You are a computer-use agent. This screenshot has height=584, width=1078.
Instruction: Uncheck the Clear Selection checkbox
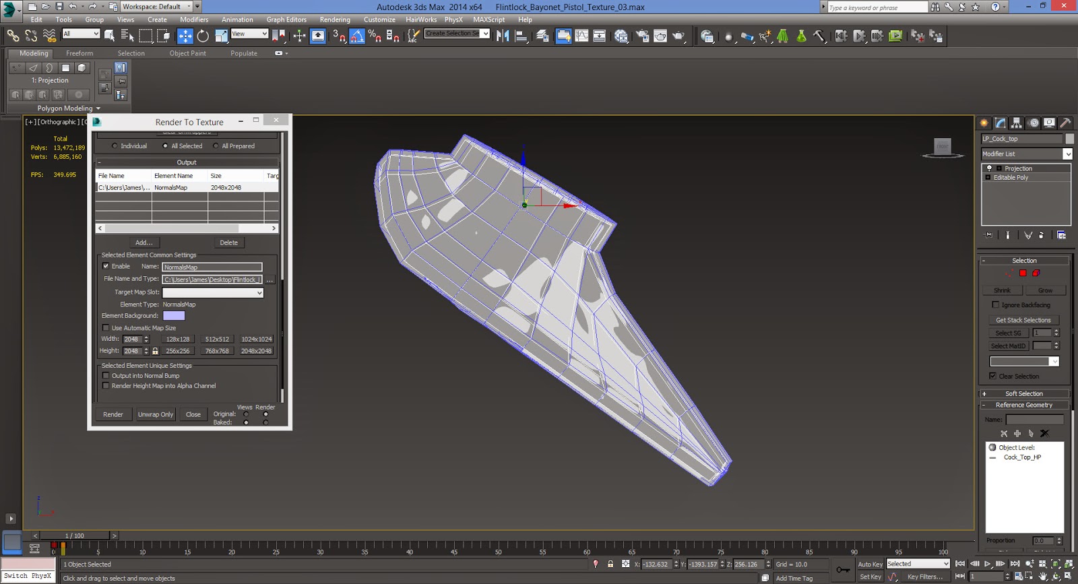tap(992, 376)
